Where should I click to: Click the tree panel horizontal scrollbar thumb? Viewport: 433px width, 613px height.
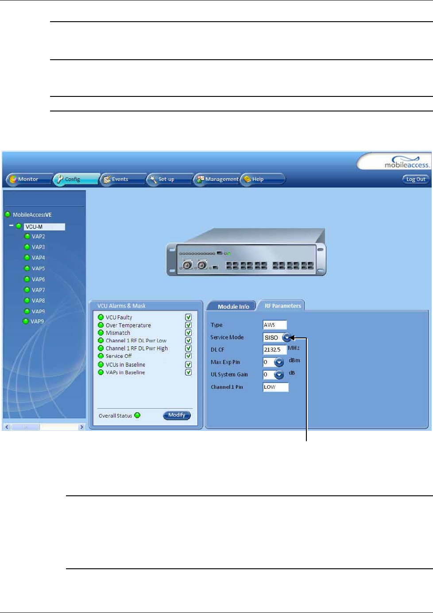click(x=25, y=427)
